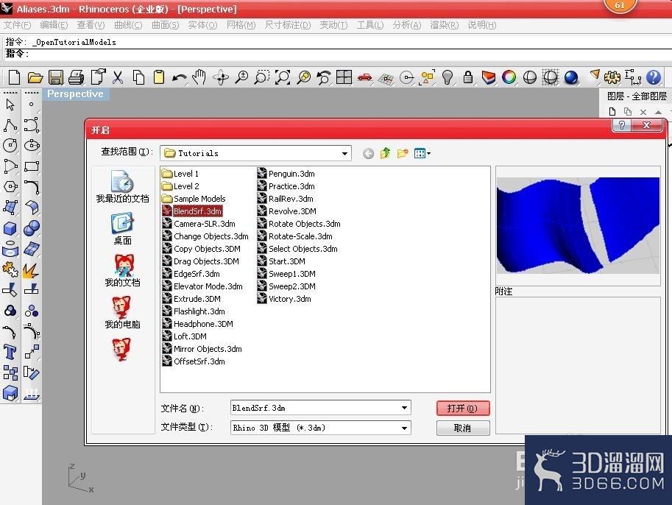
Task: Click the Perspective viewport title label
Action: [x=75, y=94]
